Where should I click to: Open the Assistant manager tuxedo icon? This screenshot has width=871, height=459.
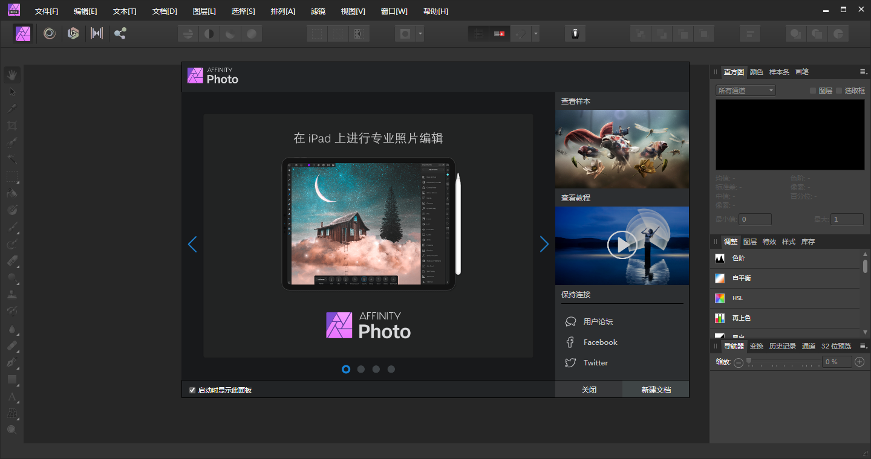[x=575, y=33]
